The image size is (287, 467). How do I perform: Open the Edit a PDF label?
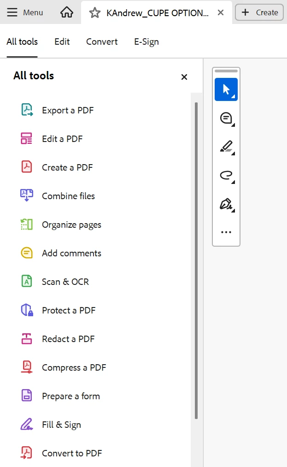coord(62,139)
